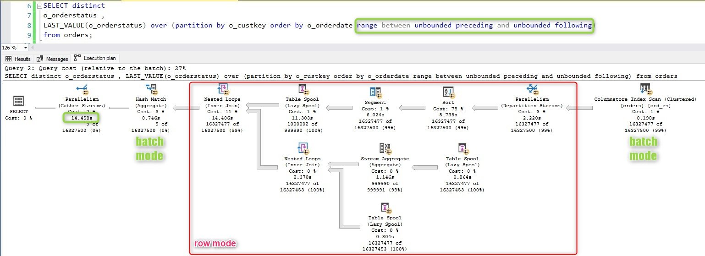Select the bottom Table Spool icon
705x256 pixels.
(385, 208)
